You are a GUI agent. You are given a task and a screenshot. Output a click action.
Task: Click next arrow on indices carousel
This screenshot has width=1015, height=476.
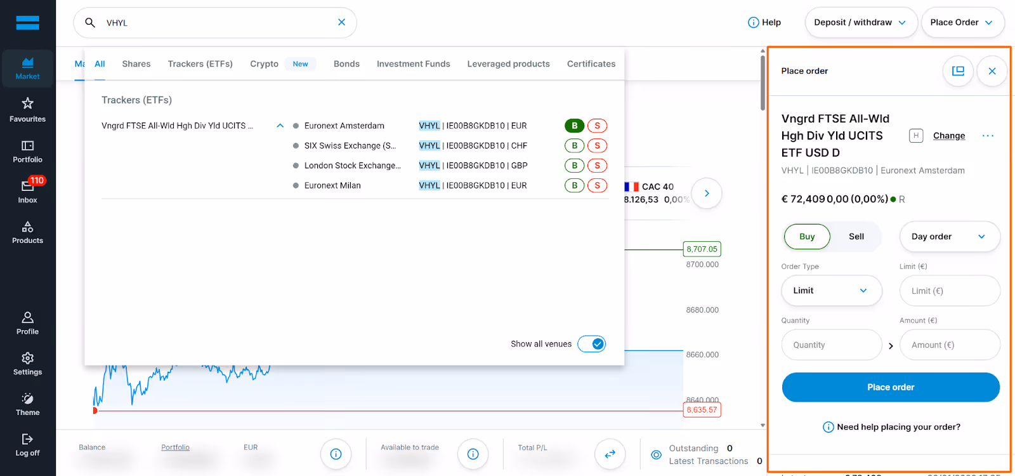click(707, 193)
